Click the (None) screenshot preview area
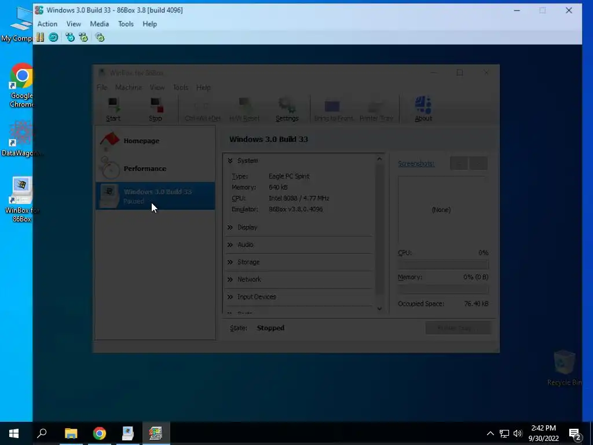Screen dimensions: 593x445 [441, 210]
